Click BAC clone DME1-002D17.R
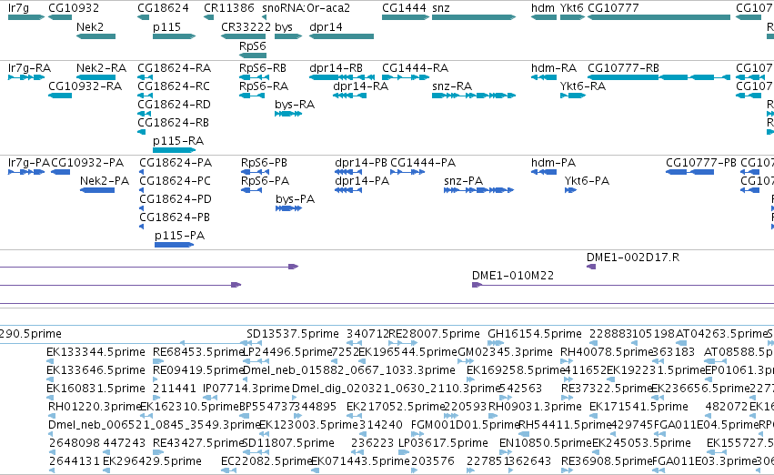This screenshot has width=774, height=475. (x=591, y=267)
